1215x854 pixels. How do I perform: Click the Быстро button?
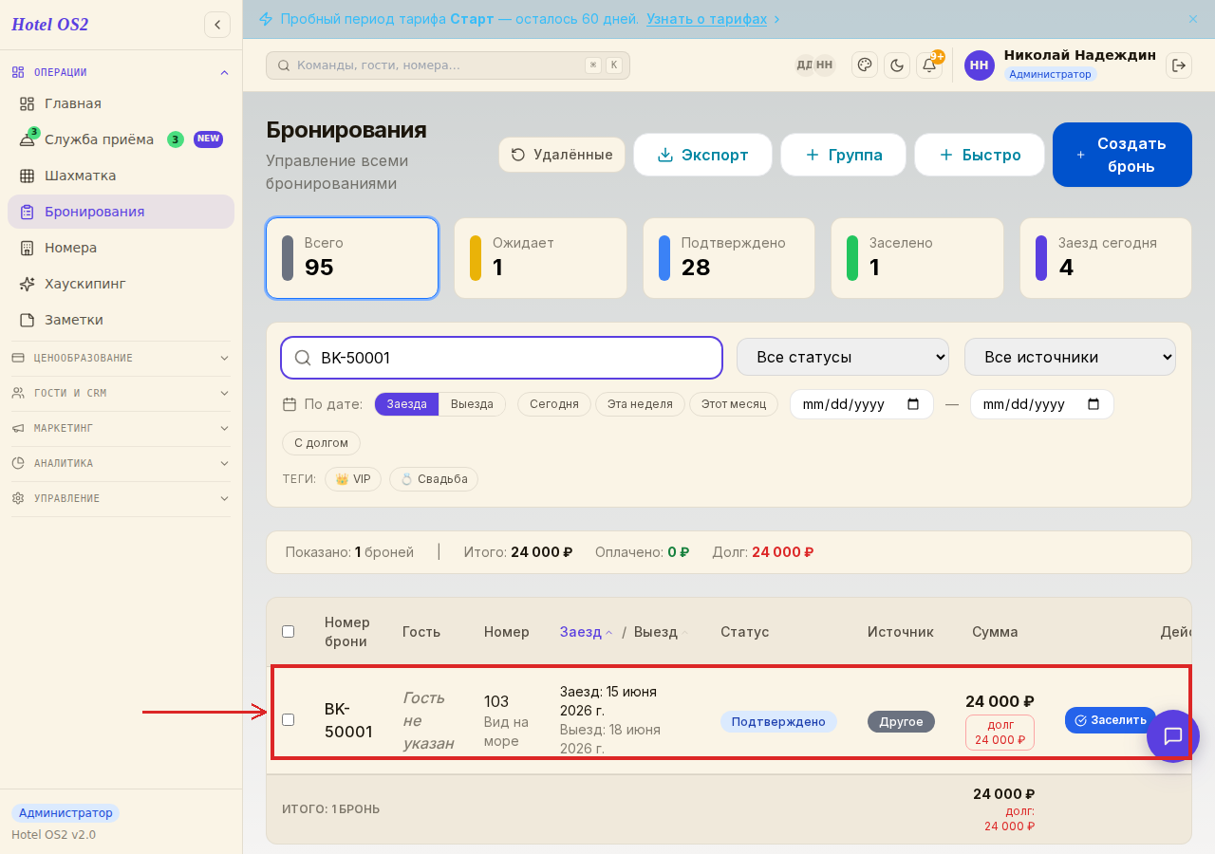[980, 155]
